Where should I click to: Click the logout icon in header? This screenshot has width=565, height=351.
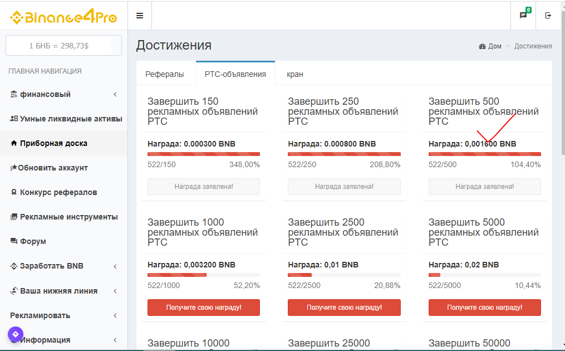(x=548, y=16)
